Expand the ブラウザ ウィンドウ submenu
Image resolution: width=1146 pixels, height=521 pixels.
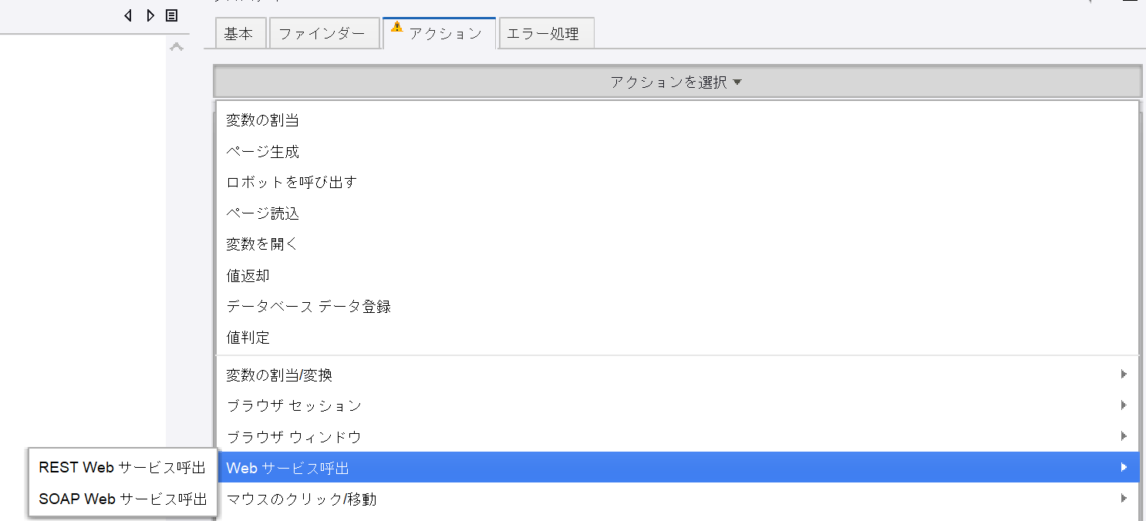pos(677,437)
